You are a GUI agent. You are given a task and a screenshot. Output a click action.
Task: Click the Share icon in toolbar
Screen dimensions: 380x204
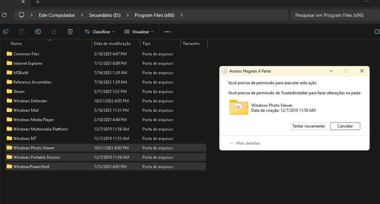click(x=54, y=32)
